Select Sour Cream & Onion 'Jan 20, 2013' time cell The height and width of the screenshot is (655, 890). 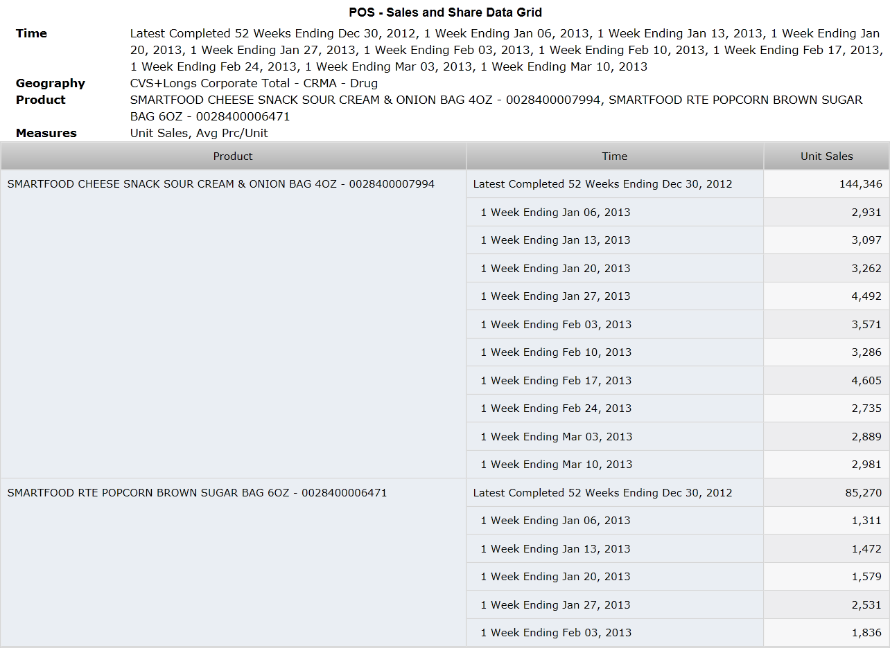615,268
